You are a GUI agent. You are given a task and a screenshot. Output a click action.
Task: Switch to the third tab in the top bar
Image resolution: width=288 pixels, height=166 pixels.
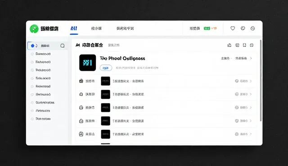tap(125, 28)
